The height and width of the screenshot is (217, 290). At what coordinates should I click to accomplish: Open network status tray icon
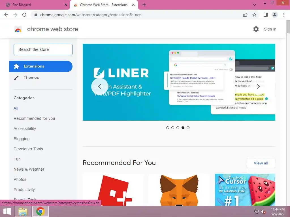(257, 212)
